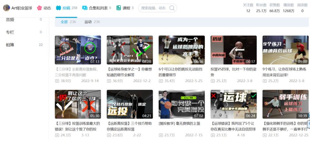Click play-count icon next to 25.3万
The image size is (310, 141).
[213, 81]
